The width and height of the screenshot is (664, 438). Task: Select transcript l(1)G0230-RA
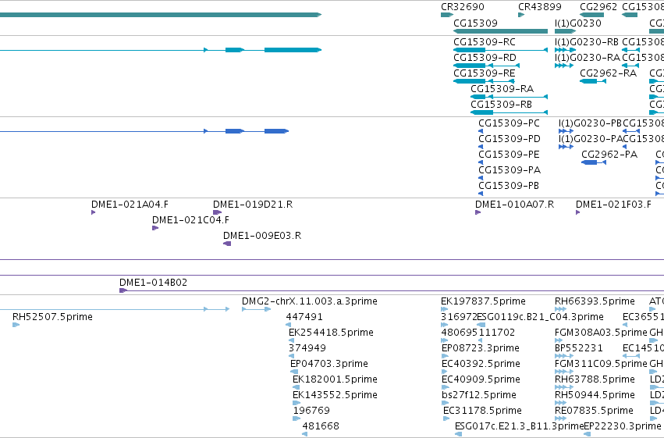pyautogui.click(x=588, y=58)
